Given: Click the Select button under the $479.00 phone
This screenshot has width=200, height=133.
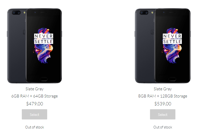Looking at the screenshot, I should (x=34, y=114).
